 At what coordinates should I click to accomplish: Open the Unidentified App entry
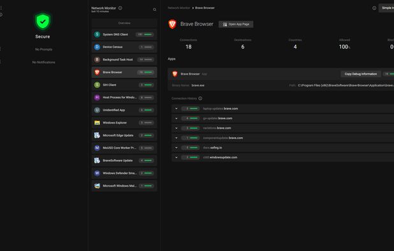coord(124,110)
